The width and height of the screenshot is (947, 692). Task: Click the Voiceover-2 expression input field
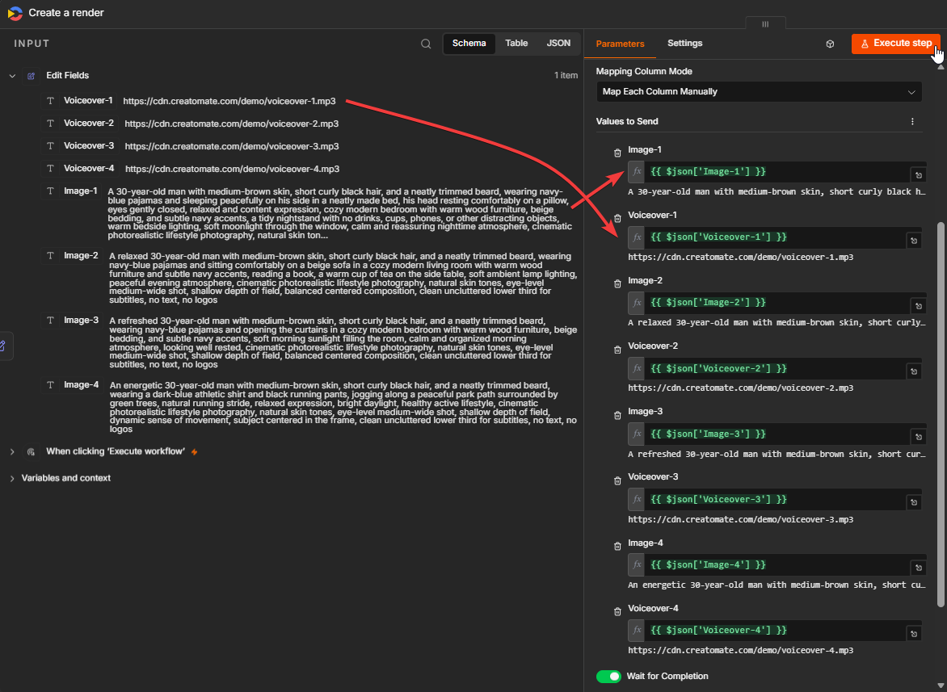775,368
